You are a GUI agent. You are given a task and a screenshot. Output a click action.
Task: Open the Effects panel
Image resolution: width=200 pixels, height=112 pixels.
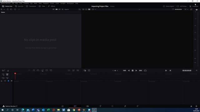click(52, 6)
